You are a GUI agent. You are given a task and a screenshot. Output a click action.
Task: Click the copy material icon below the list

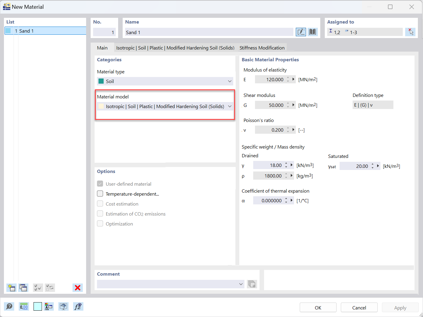[x=23, y=287]
